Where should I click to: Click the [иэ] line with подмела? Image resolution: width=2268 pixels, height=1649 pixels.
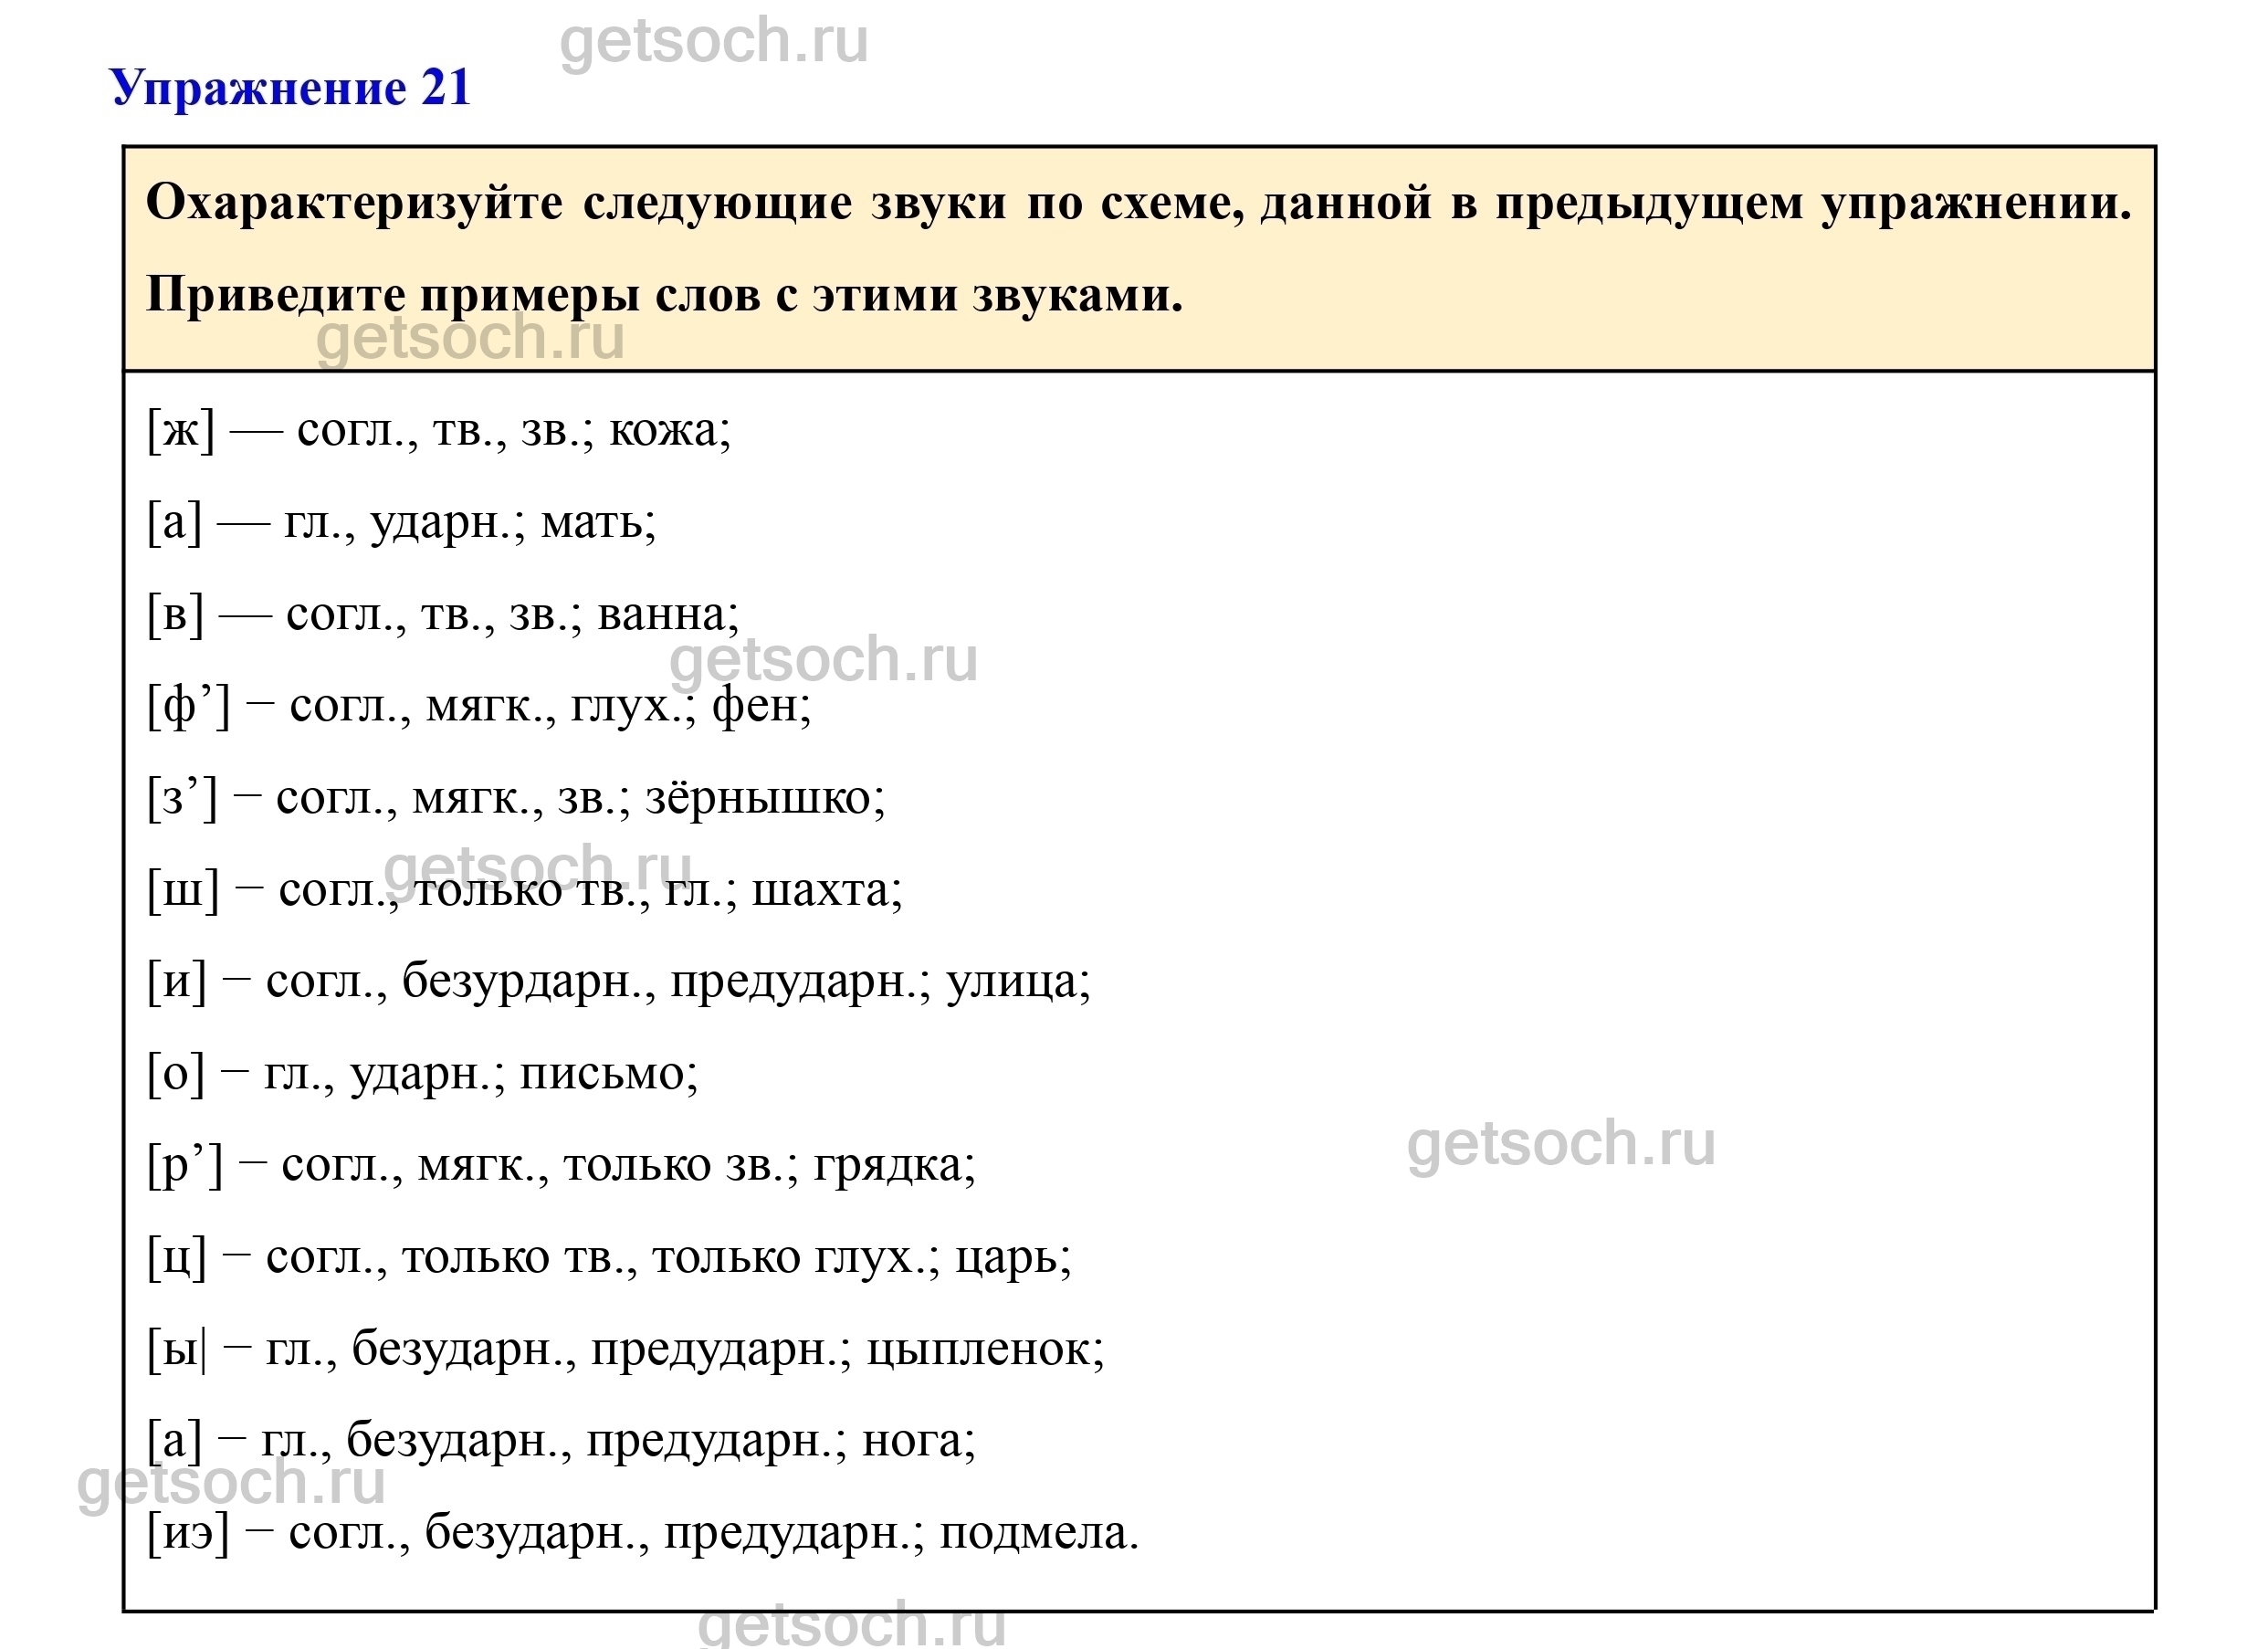pos(642,1533)
